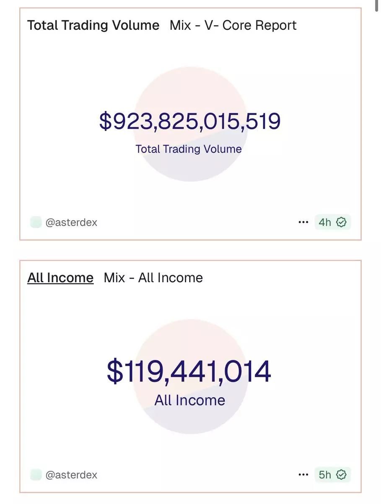Open the Total Trading Volume card title
The image size is (381, 504).
(x=93, y=25)
